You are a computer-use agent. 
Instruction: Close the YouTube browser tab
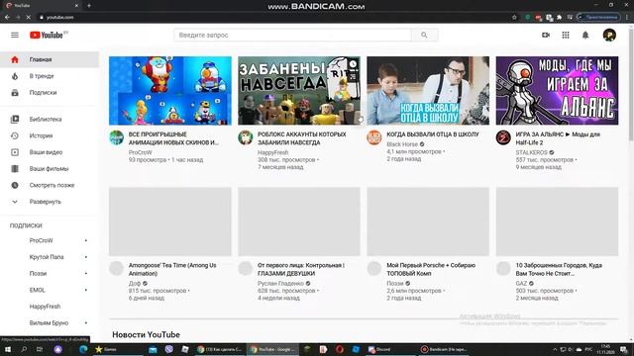coord(77,6)
